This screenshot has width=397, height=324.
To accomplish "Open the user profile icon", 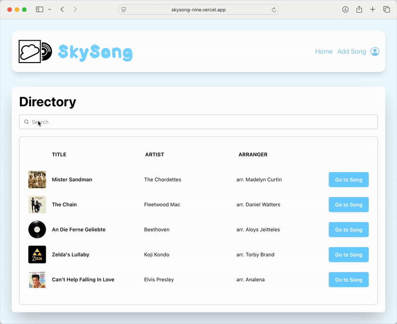I will (x=375, y=51).
